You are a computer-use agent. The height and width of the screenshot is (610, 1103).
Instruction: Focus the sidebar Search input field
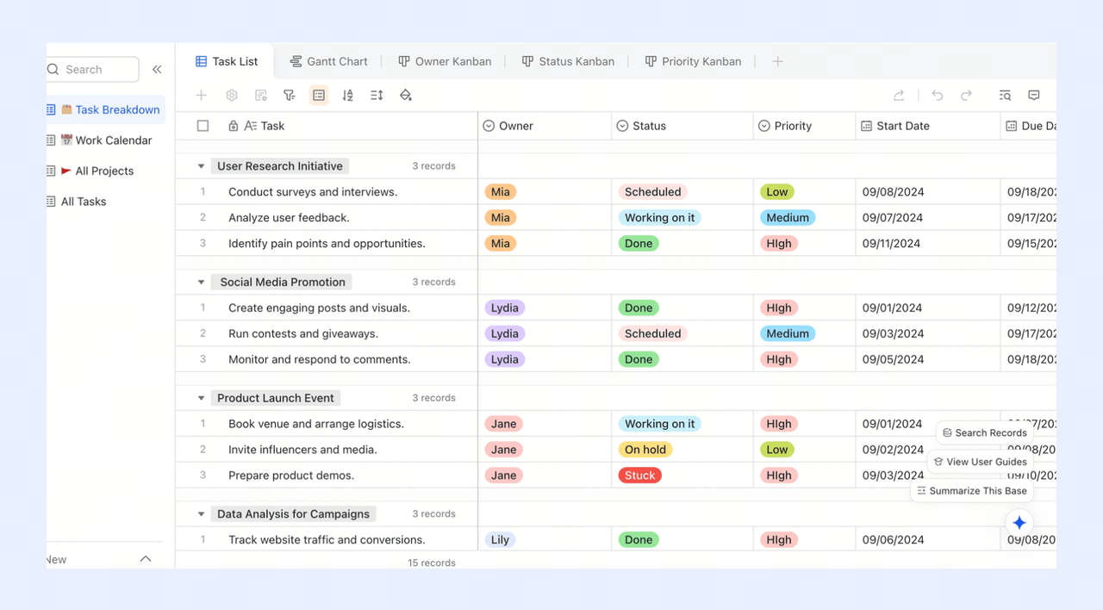[x=92, y=70]
